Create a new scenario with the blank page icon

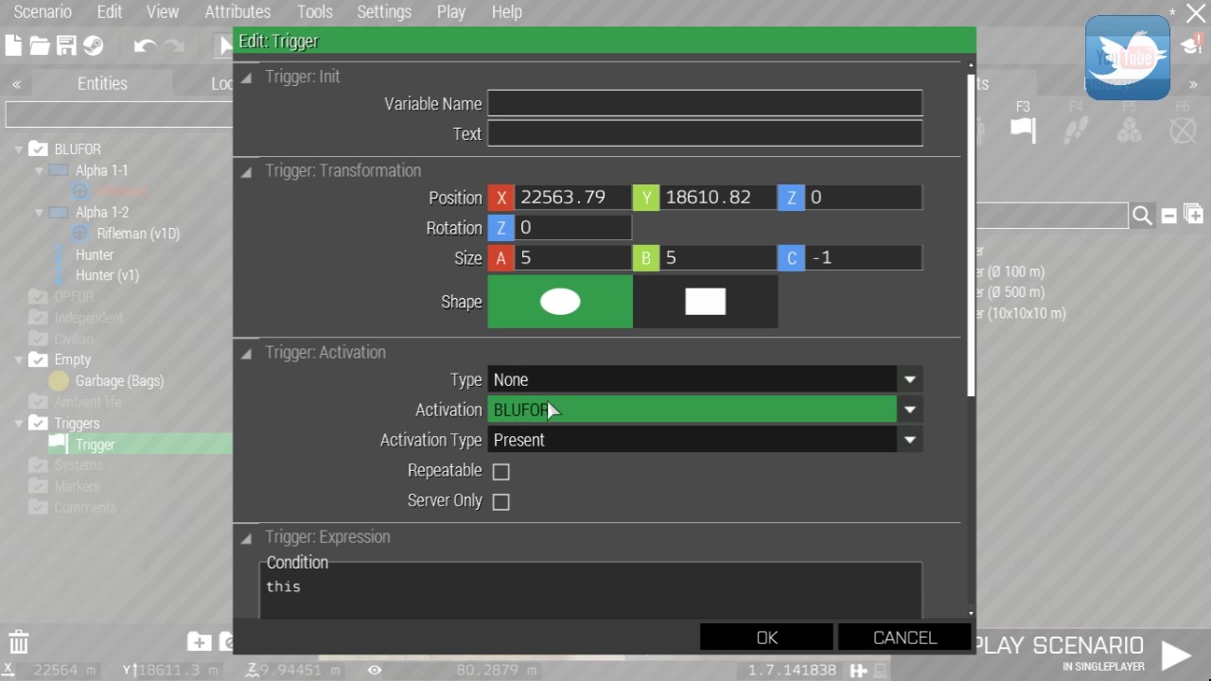(13, 45)
